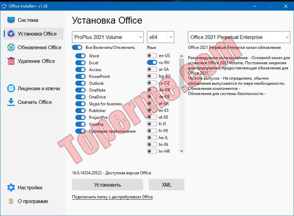
Task: Disable the Outlook toggle
Action: pos(80,83)
